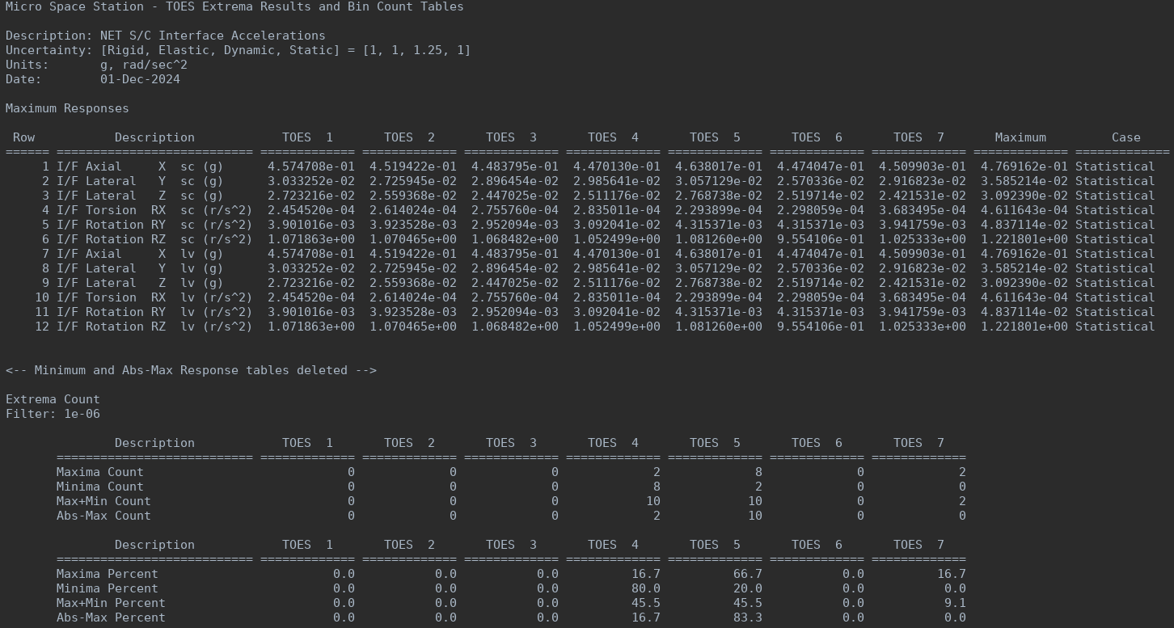Image resolution: width=1174 pixels, height=628 pixels.
Task: Select row 3 TOES 3 value '2.447025e-02'
Action: pos(515,196)
